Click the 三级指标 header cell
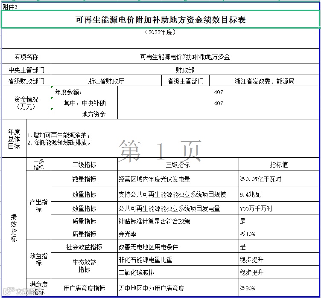 (x=178, y=164)
